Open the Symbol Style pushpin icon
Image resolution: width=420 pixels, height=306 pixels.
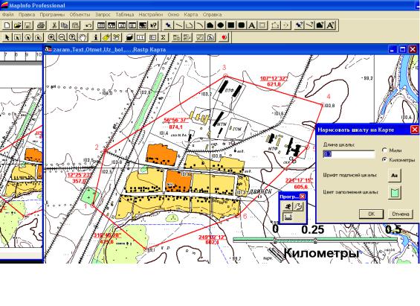pyautogui.click(x=299, y=25)
